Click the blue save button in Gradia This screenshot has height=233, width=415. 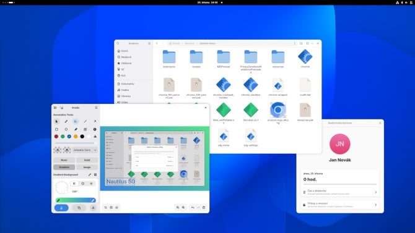pyautogui.click(x=61, y=208)
